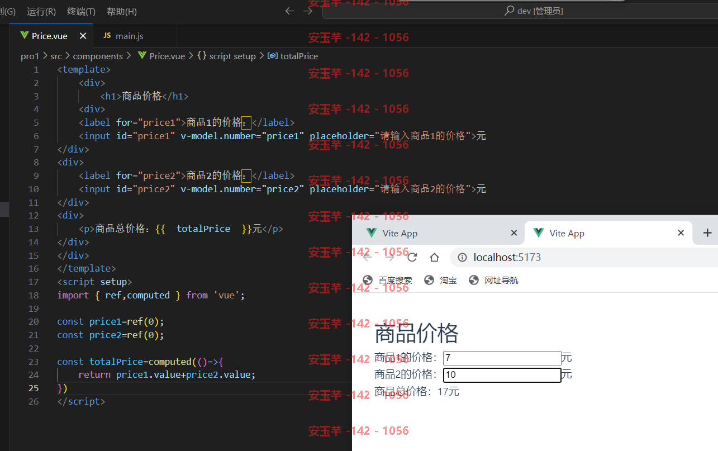Click v-model.number="price1" on line 6

(x=242, y=136)
